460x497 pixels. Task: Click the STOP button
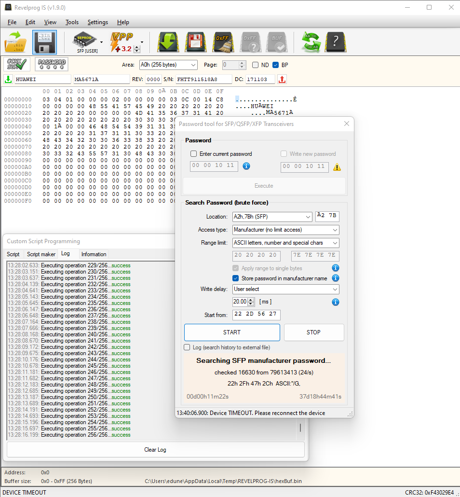(313, 332)
